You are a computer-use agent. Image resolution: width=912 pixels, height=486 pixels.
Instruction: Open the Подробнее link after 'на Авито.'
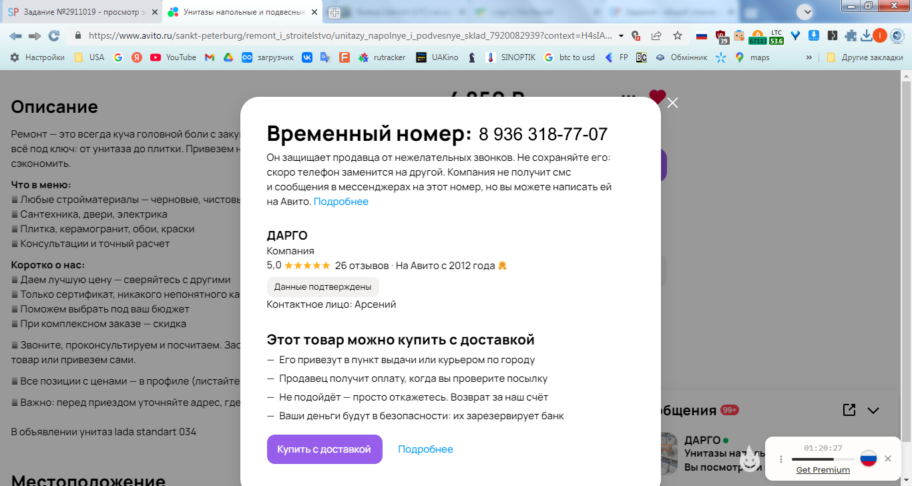341,202
